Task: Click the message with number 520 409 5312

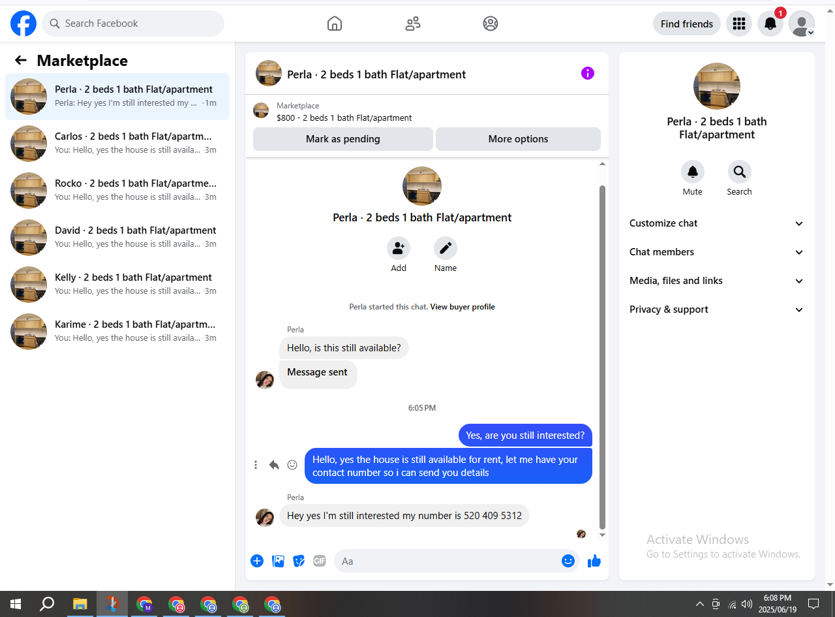Action: (x=404, y=516)
